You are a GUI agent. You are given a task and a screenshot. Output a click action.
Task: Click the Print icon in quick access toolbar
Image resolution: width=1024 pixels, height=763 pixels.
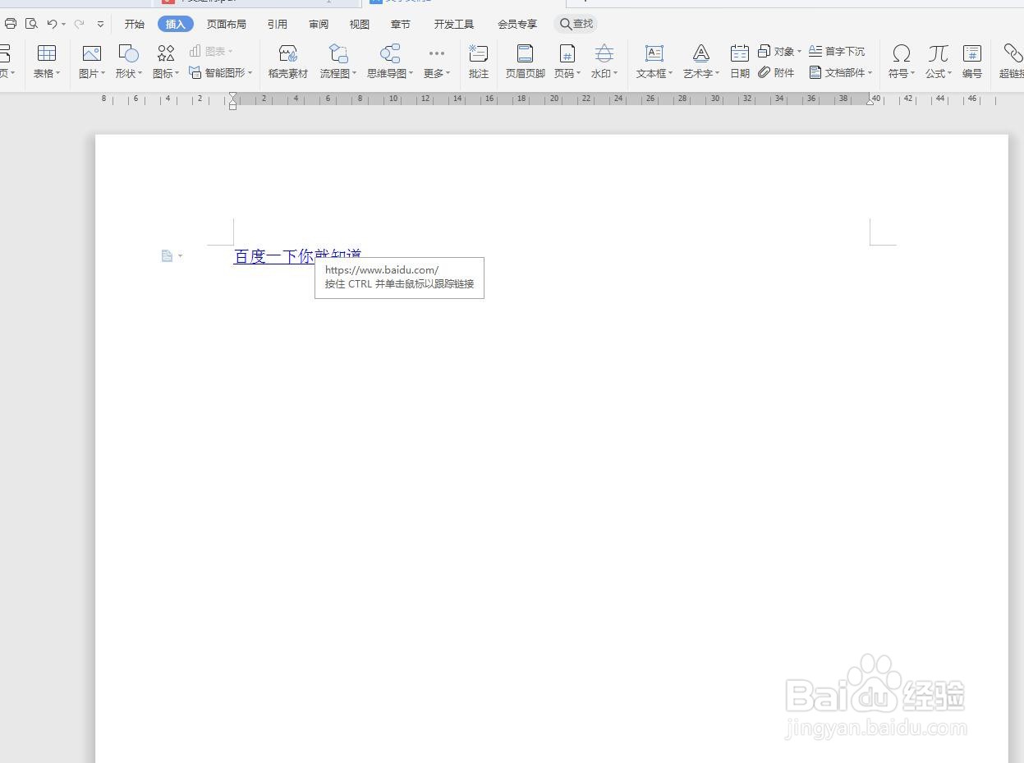pos(11,24)
